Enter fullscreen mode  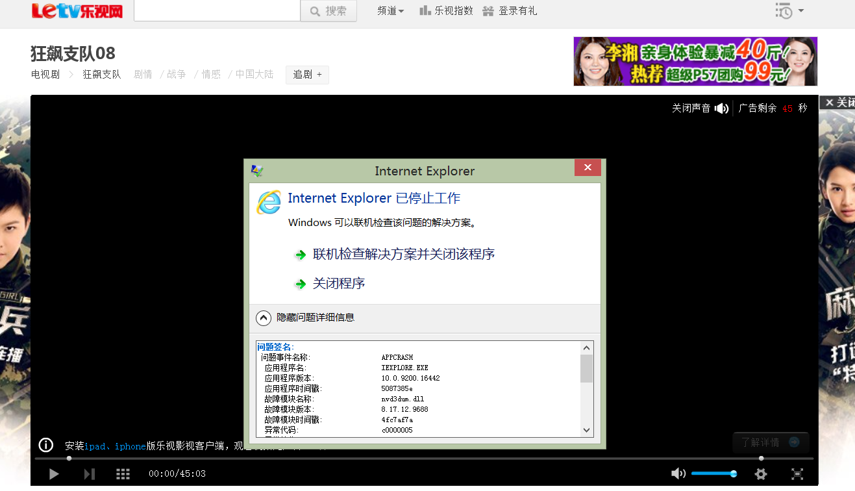(797, 474)
